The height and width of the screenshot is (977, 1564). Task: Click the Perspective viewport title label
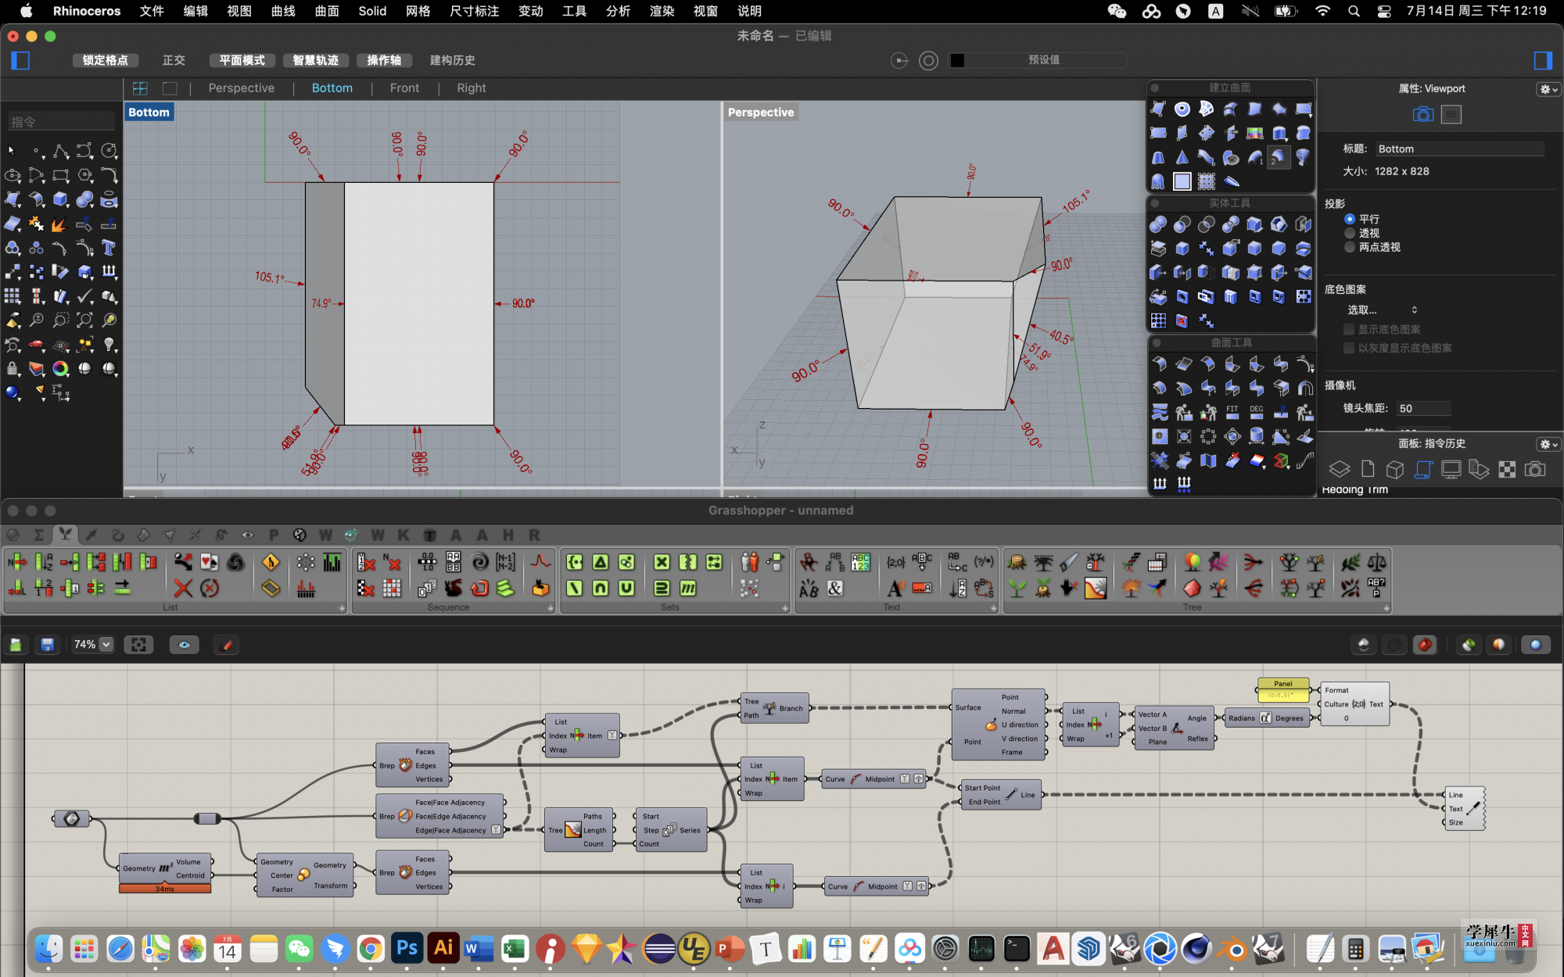tap(760, 113)
